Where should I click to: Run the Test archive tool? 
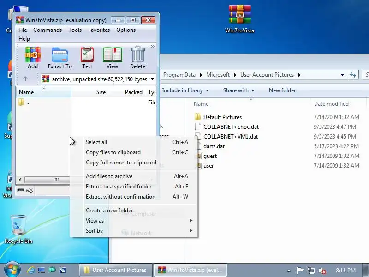87,58
